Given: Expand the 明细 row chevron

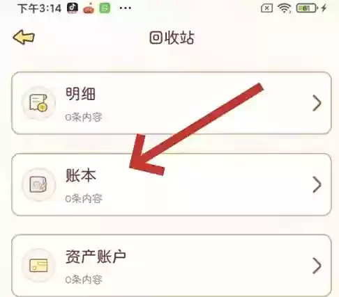Looking at the screenshot, I should (x=317, y=103).
